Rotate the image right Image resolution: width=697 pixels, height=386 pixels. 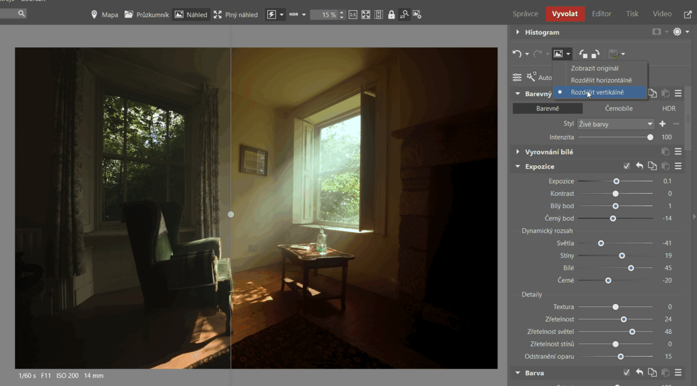pyautogui.click(x=595, y=54)
